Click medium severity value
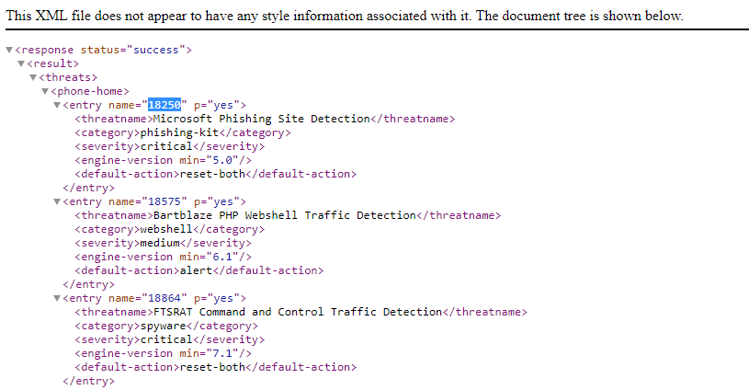 point(160,243)
